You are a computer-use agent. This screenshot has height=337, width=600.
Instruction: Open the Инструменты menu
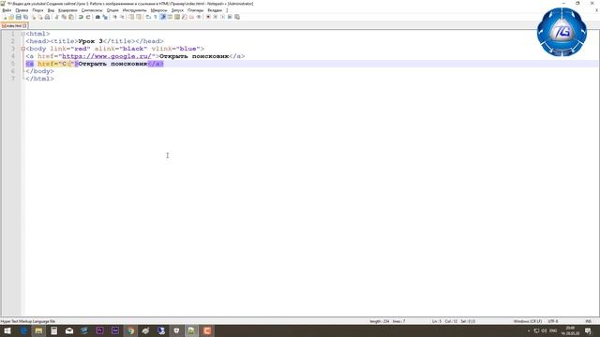click(x=135, y=10)
